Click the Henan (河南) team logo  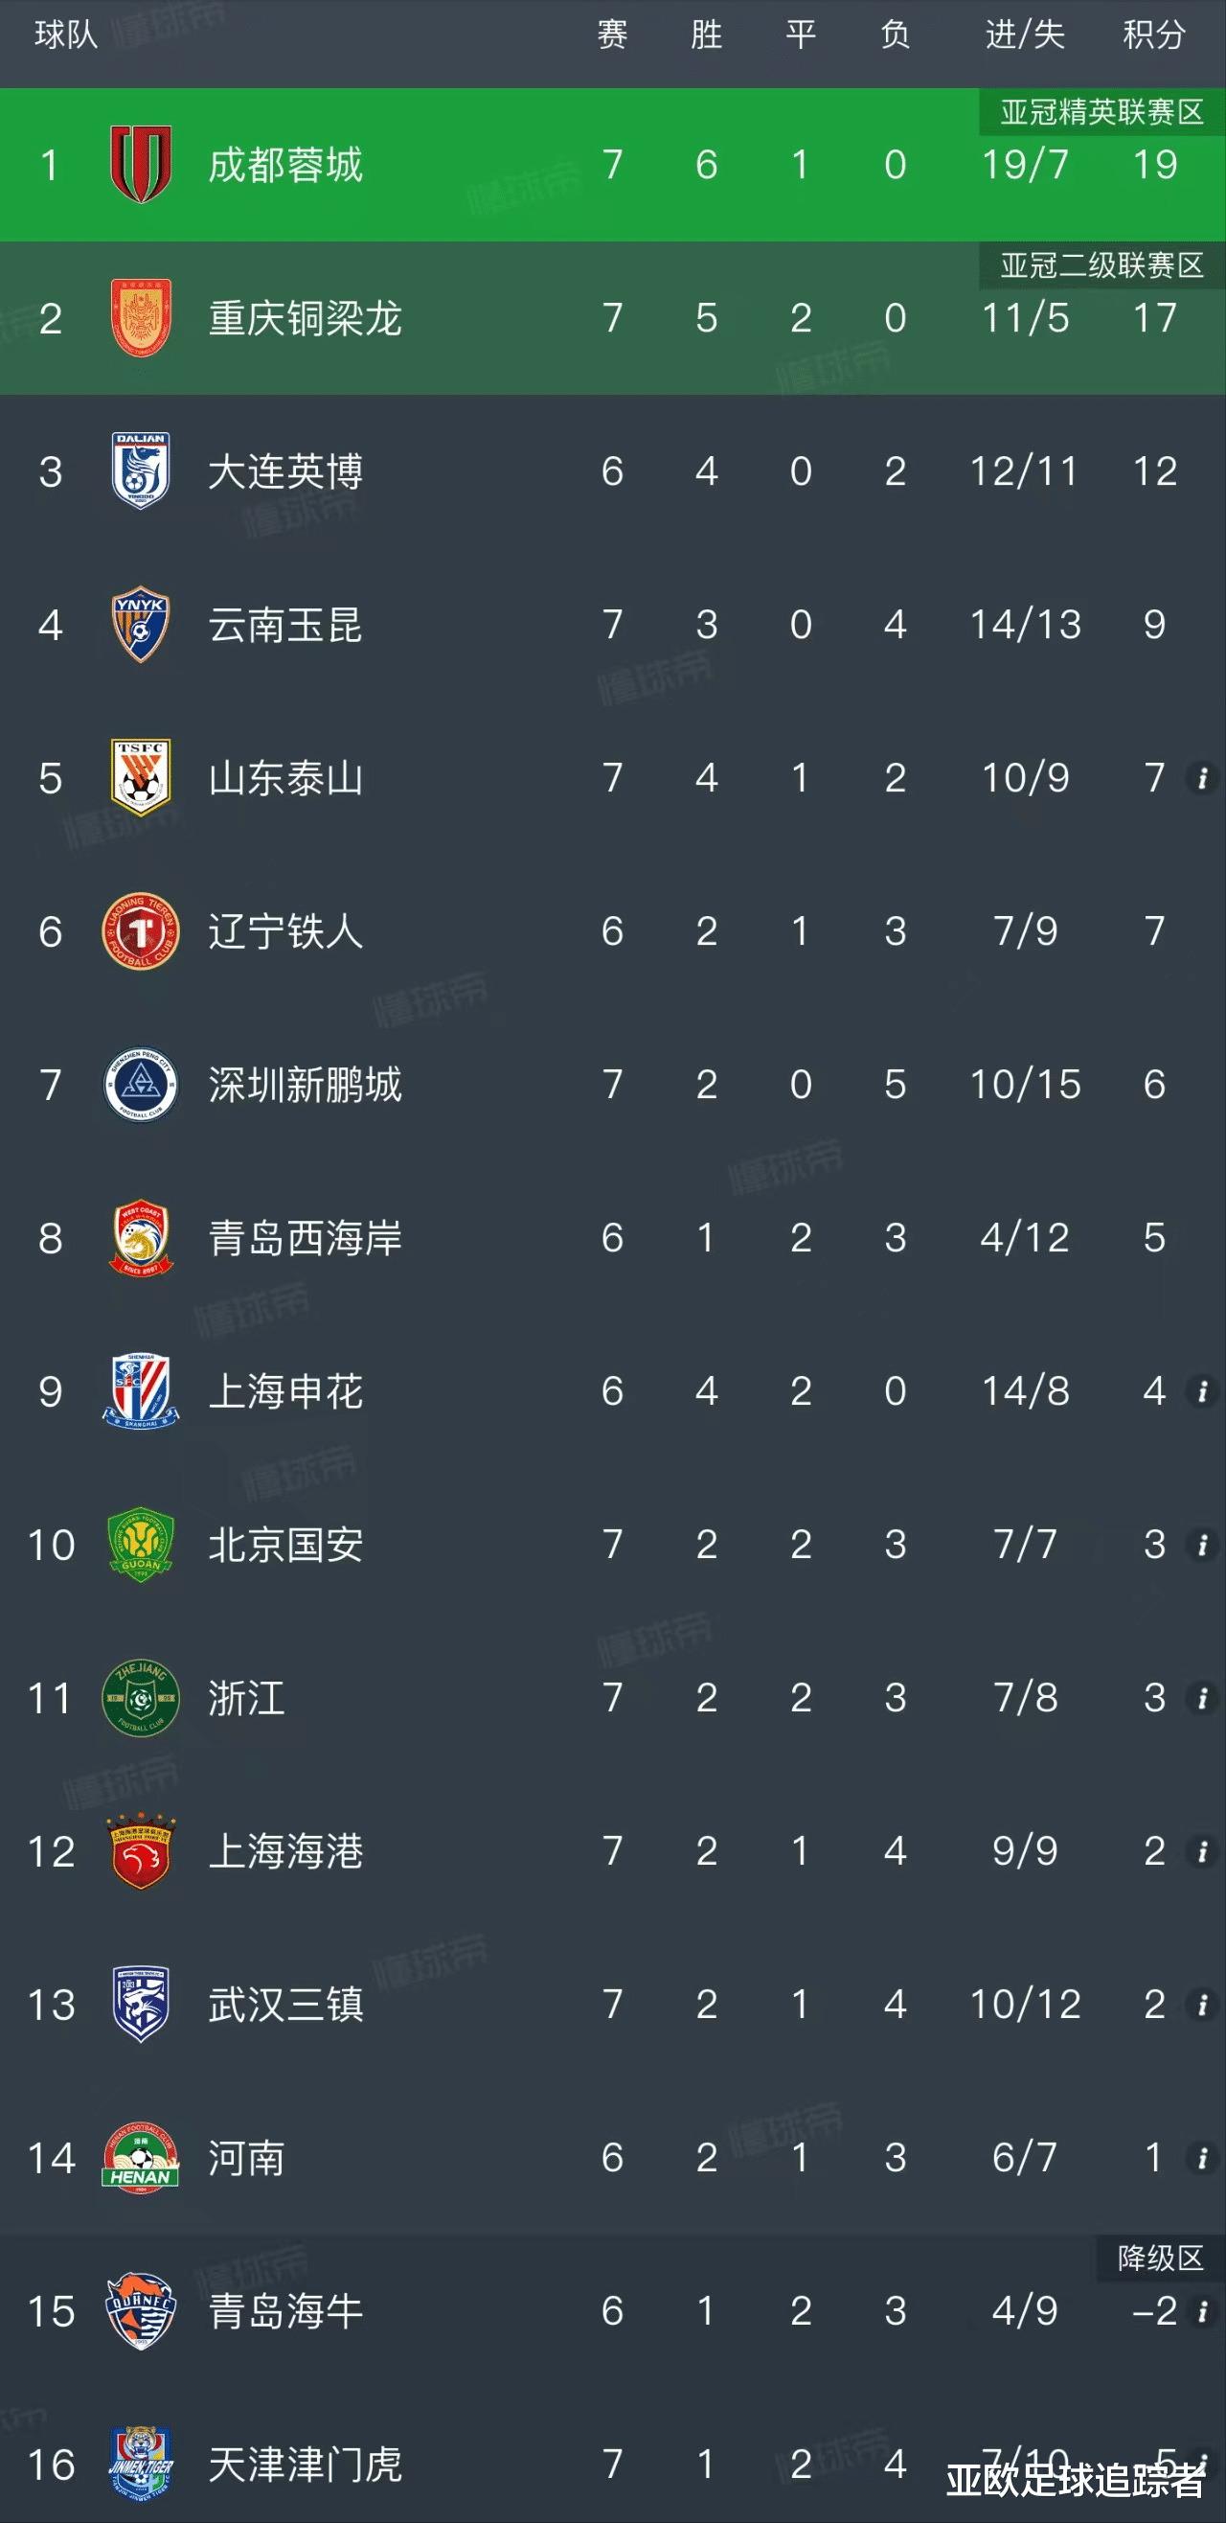(141, 2158)
